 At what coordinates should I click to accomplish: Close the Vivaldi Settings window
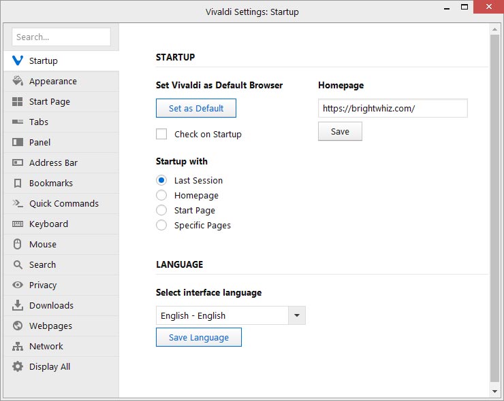(488, 7)
